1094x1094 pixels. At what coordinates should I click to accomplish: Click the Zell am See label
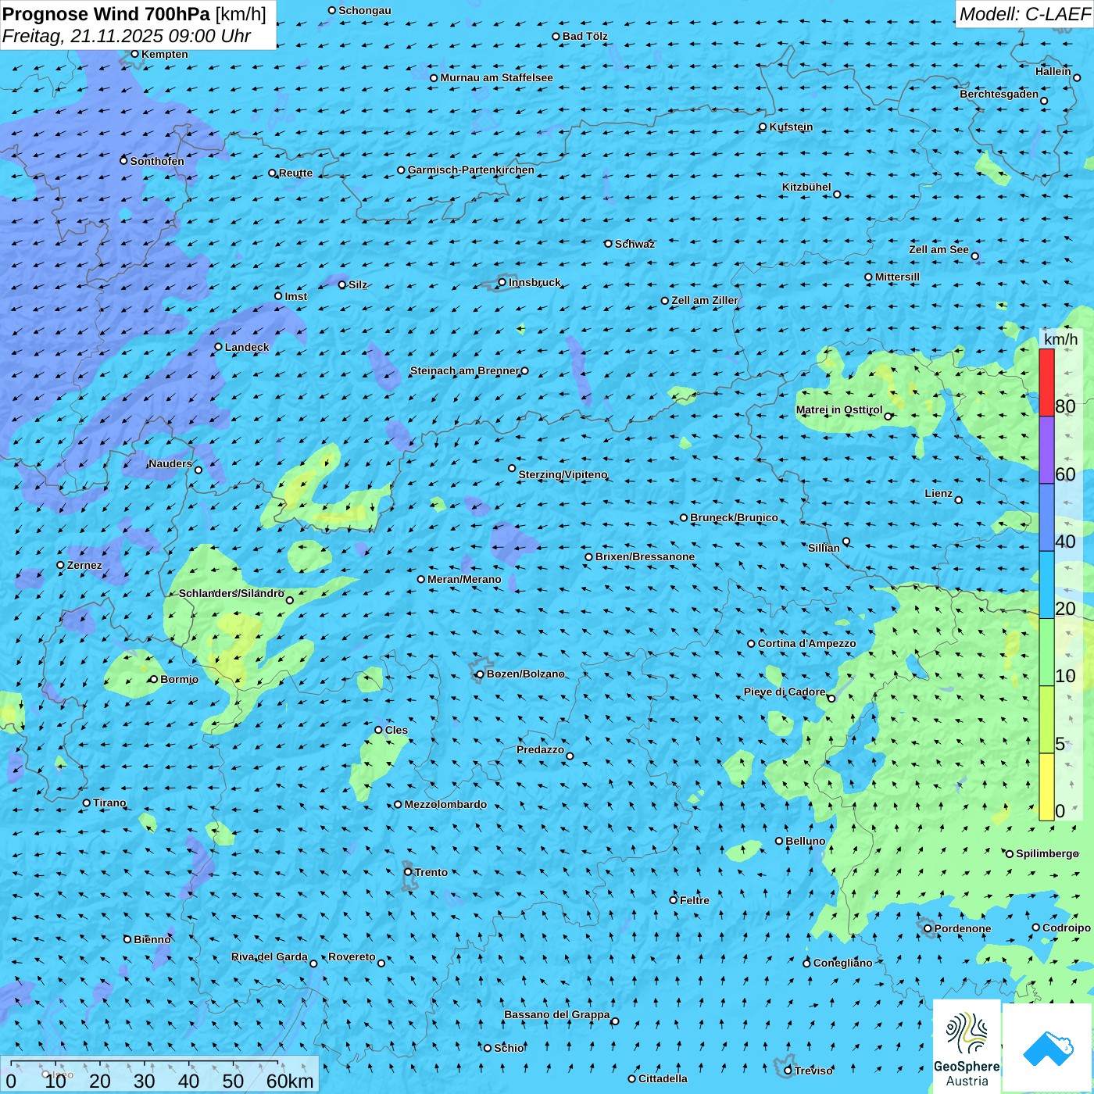[938, 249]
